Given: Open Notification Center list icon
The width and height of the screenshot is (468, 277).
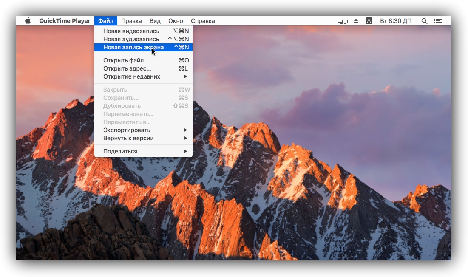Looking at the screenshot, I should tap(437, 21).
